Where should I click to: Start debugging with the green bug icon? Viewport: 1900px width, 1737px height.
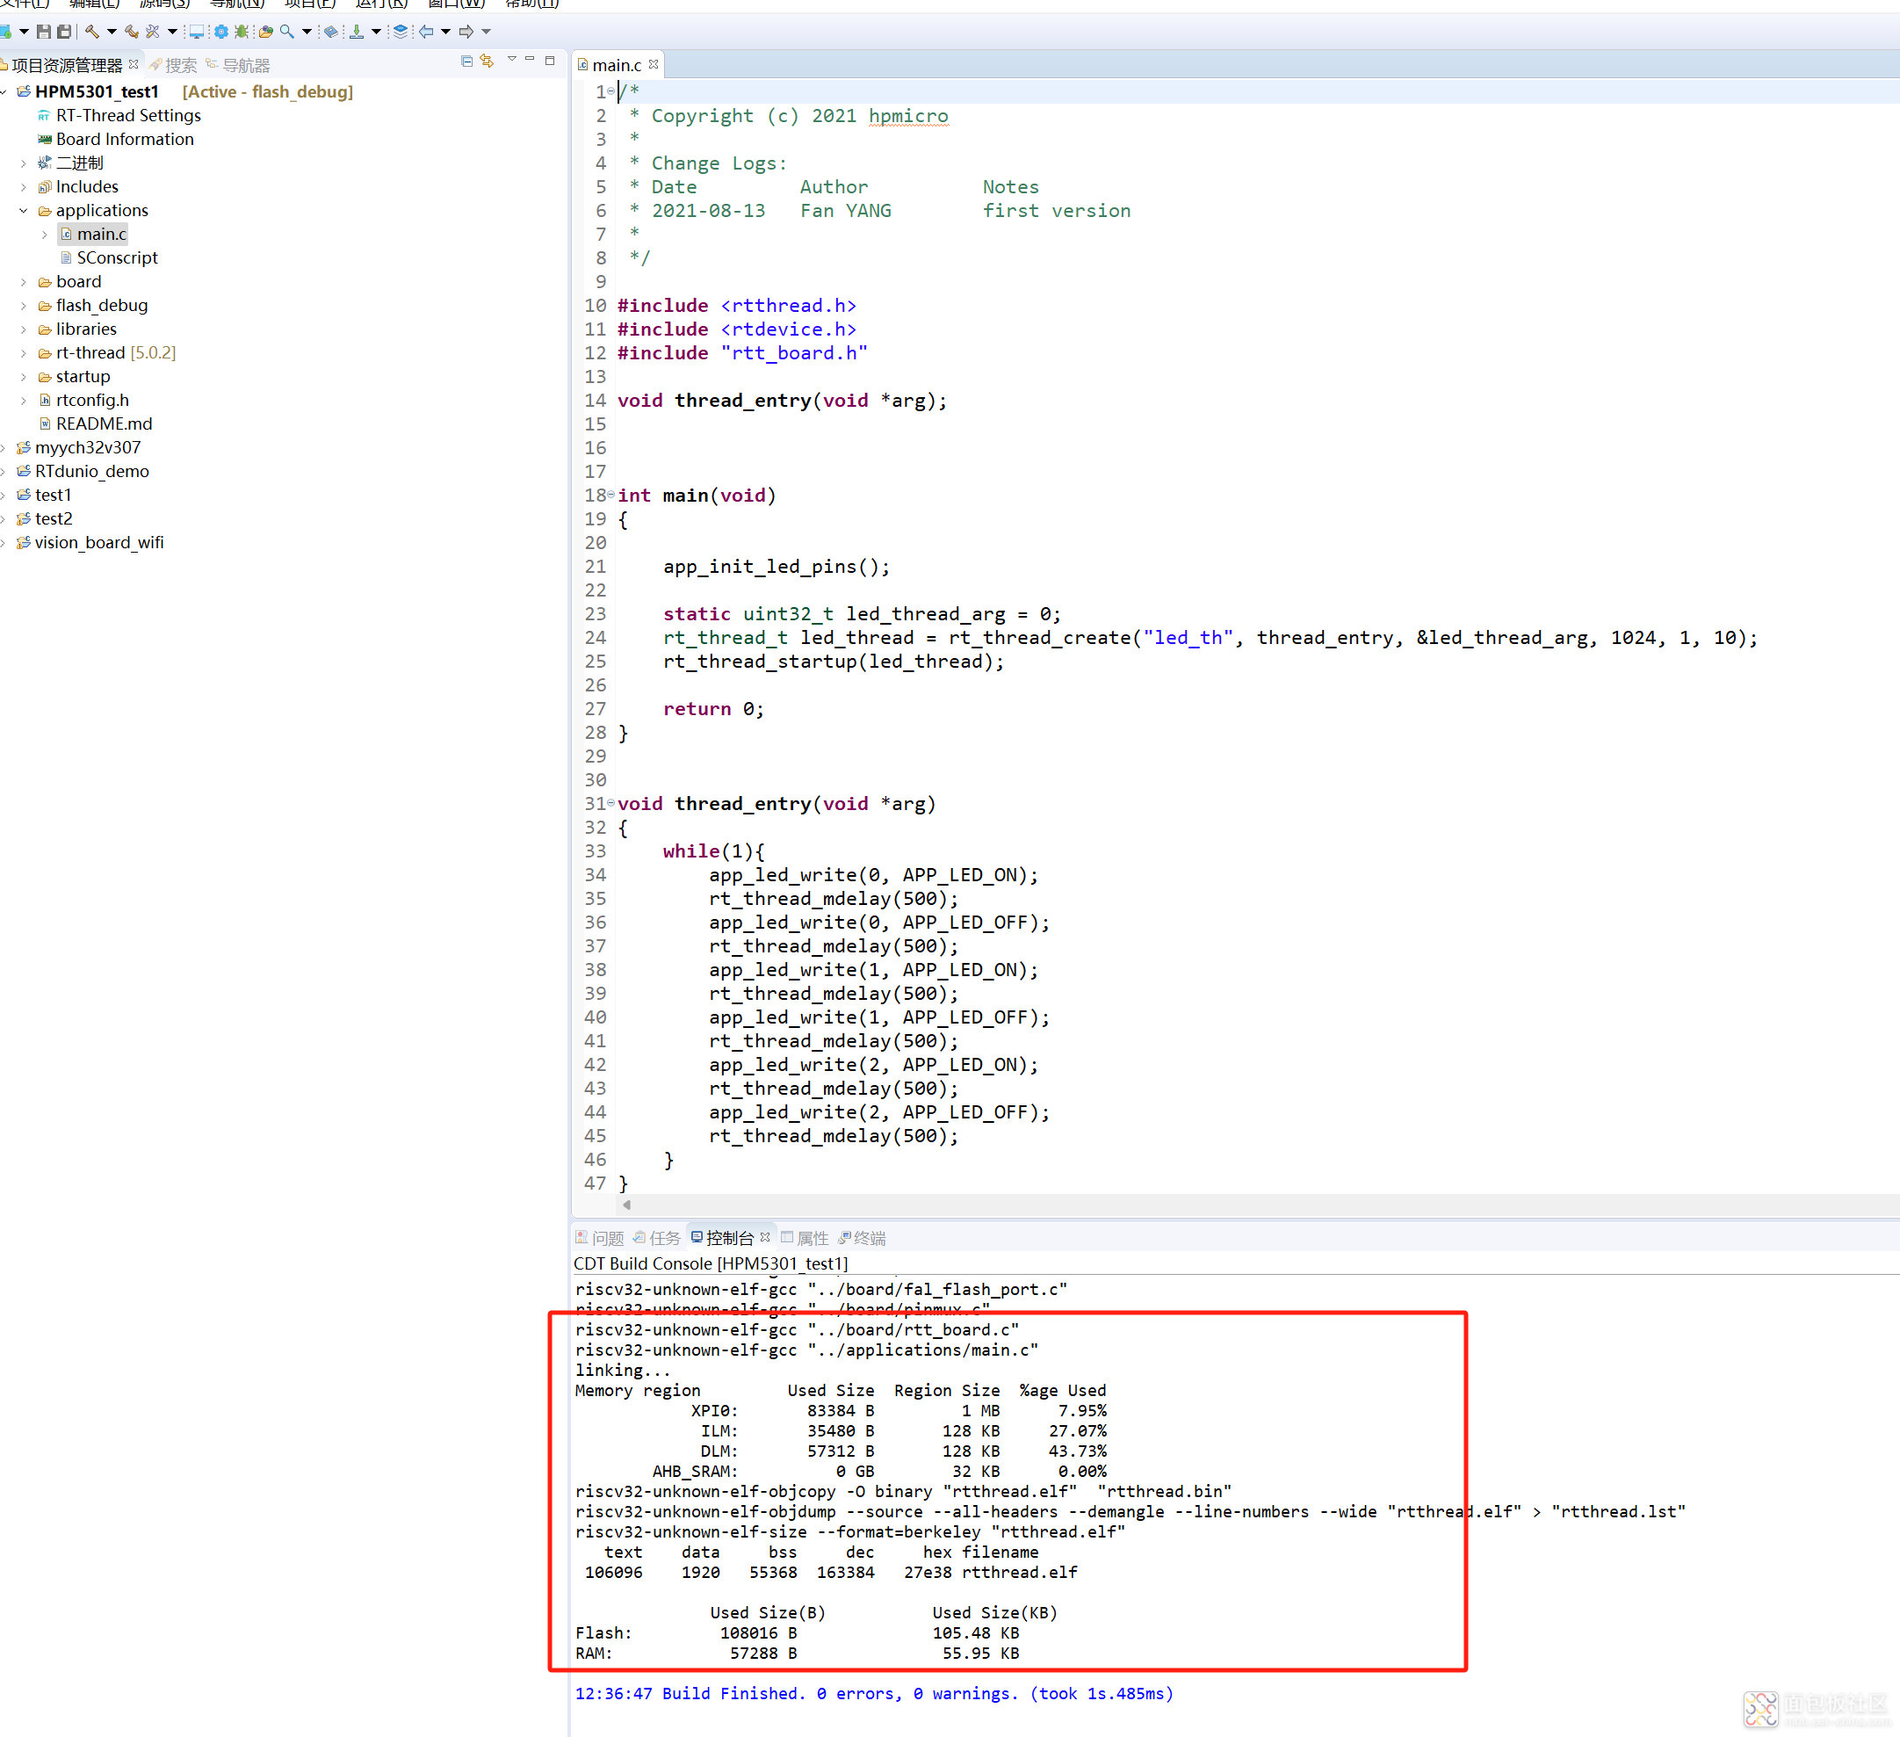[242, 32]
